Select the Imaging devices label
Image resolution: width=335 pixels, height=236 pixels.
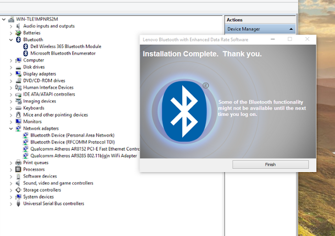(40, 101)
